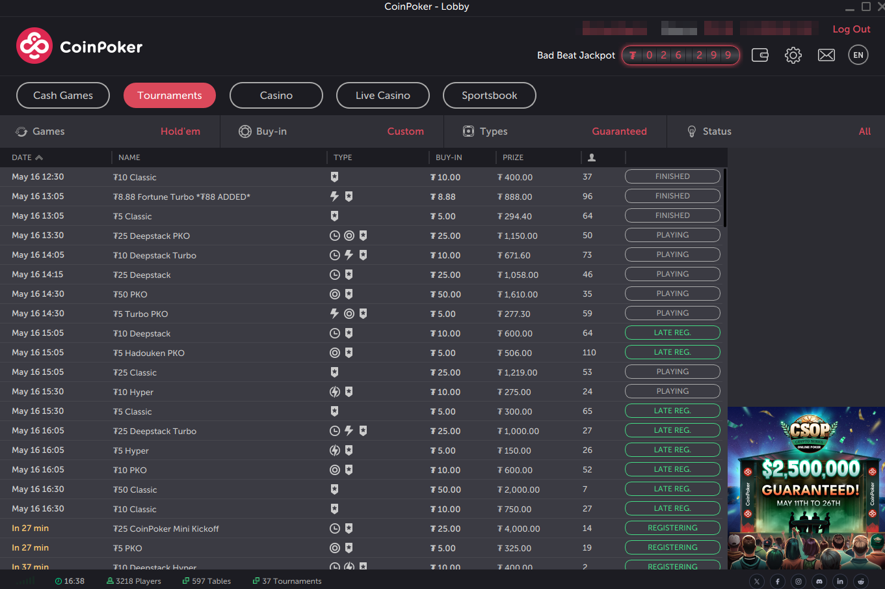The image size is (885, 589).
Task: Switch to Cash Games section
Action: click(x=63, y=95)
